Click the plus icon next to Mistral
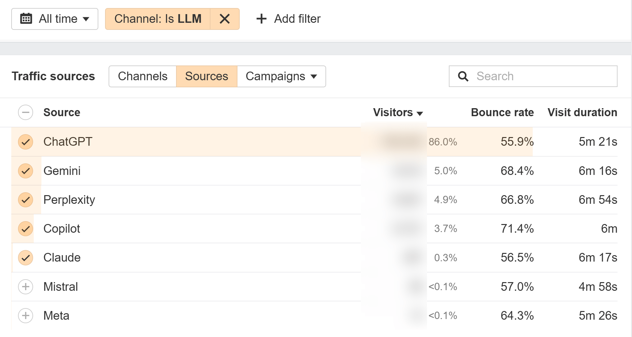 25,287
